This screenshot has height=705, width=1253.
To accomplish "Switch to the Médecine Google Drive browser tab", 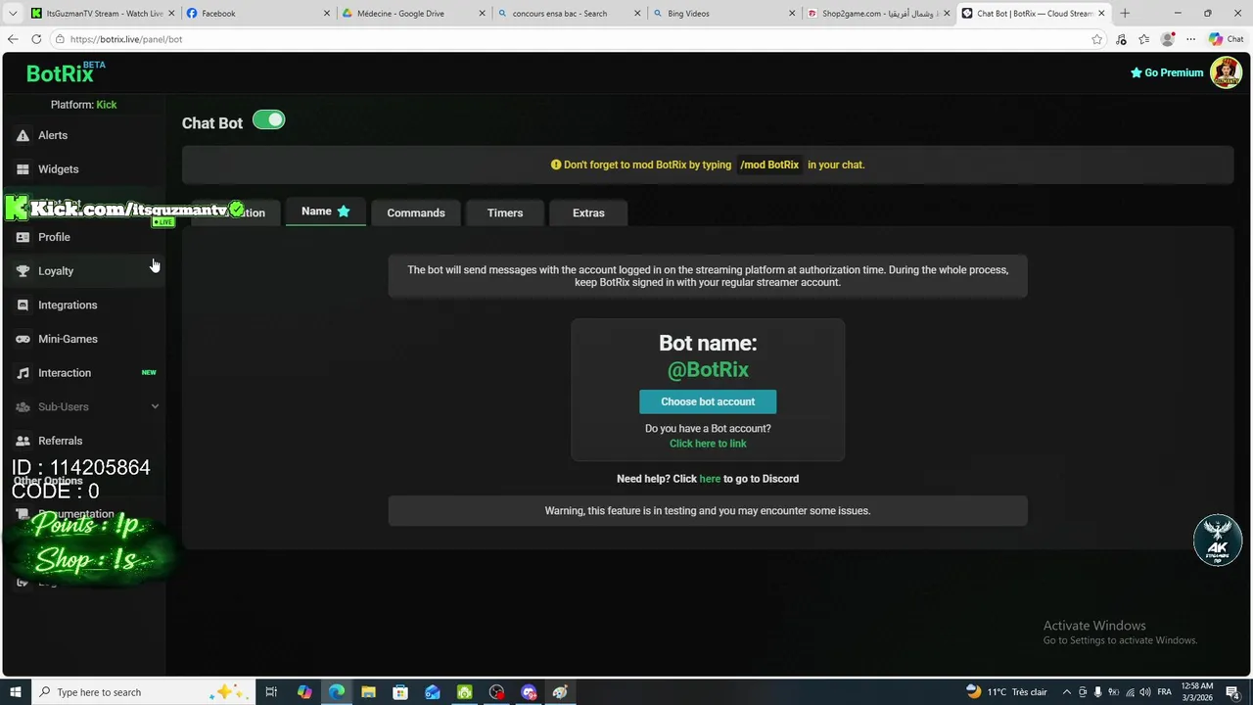I will [x=414, y=14].
